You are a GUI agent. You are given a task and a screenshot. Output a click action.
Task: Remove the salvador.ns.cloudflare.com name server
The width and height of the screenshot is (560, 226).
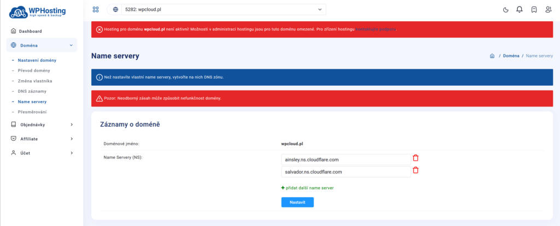(416, 170)
